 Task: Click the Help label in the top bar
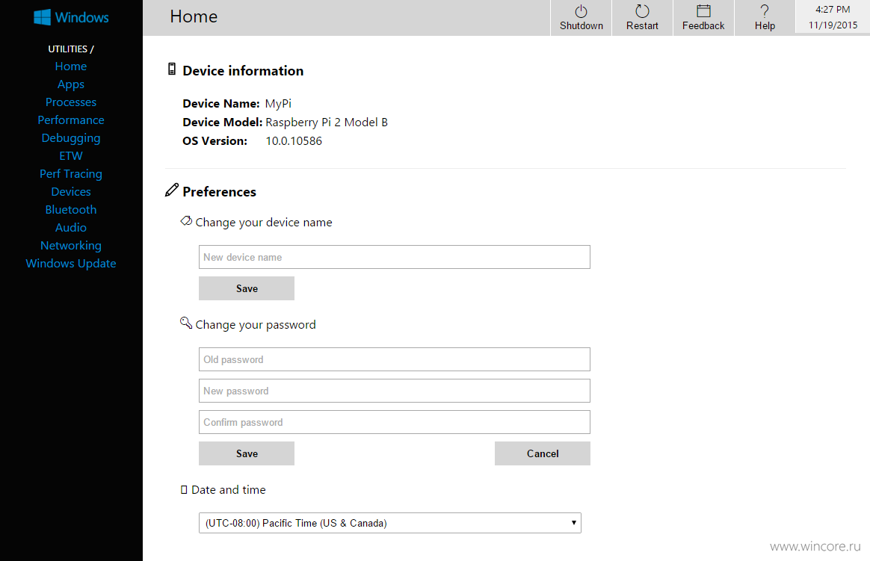tap(765, 26)
